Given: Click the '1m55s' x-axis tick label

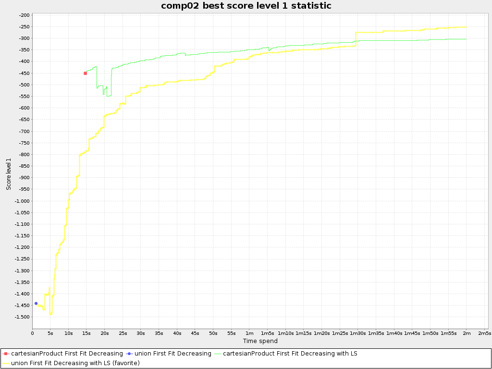Looking at the screenshot, I should 448,333.
